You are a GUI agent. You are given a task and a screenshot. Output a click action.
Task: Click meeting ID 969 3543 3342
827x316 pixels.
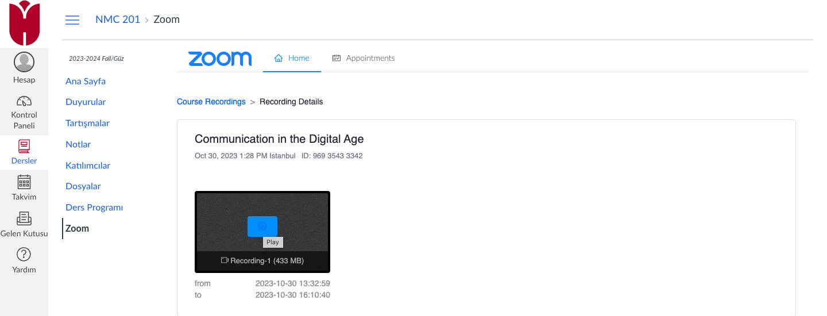coord(332,155)
